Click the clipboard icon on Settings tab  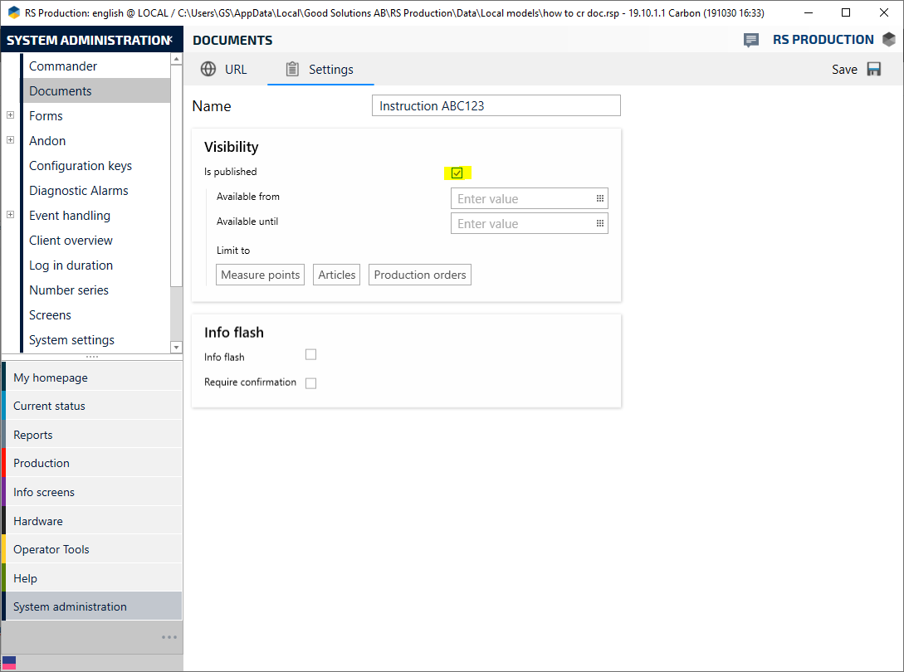click(x=291, y=70)
